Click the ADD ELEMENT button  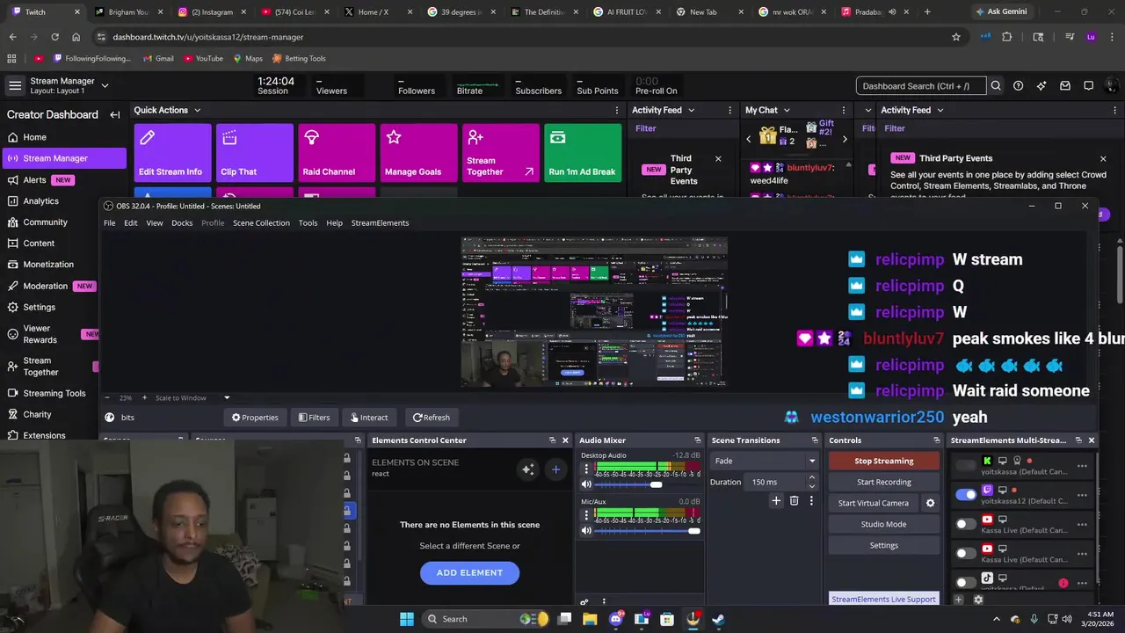tap(469, 572)
